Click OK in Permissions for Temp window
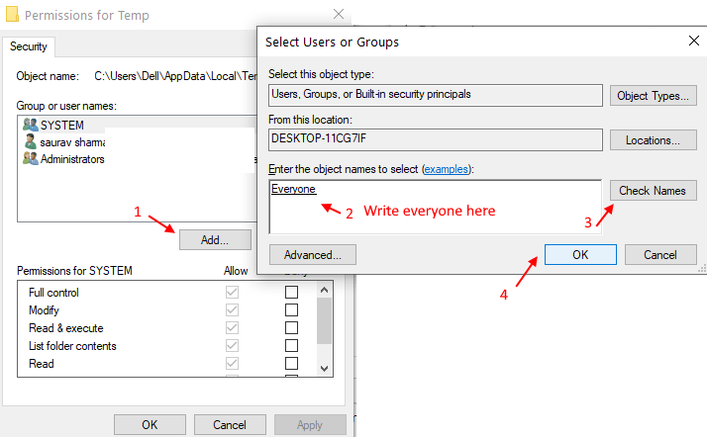Image resolution: width=707 pixels, height=437 pixels. tap(150, 425)
